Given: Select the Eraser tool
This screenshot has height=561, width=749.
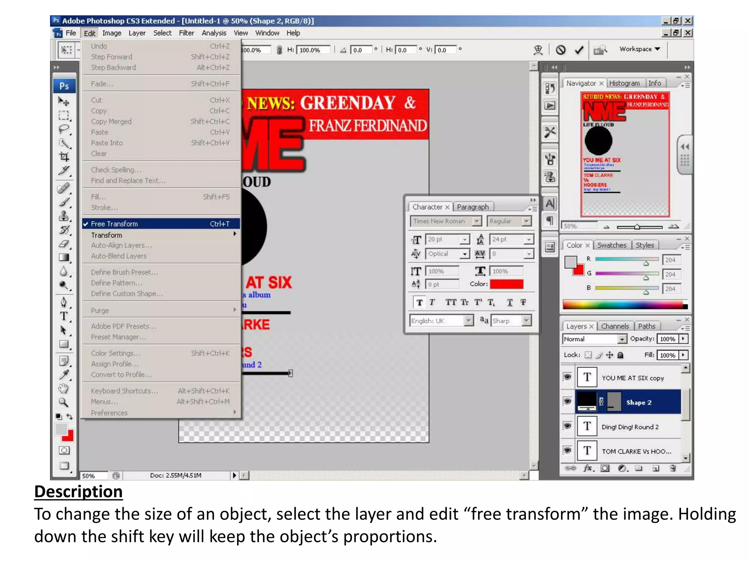Looking at the screenshot, I should (x=64, y=244).
